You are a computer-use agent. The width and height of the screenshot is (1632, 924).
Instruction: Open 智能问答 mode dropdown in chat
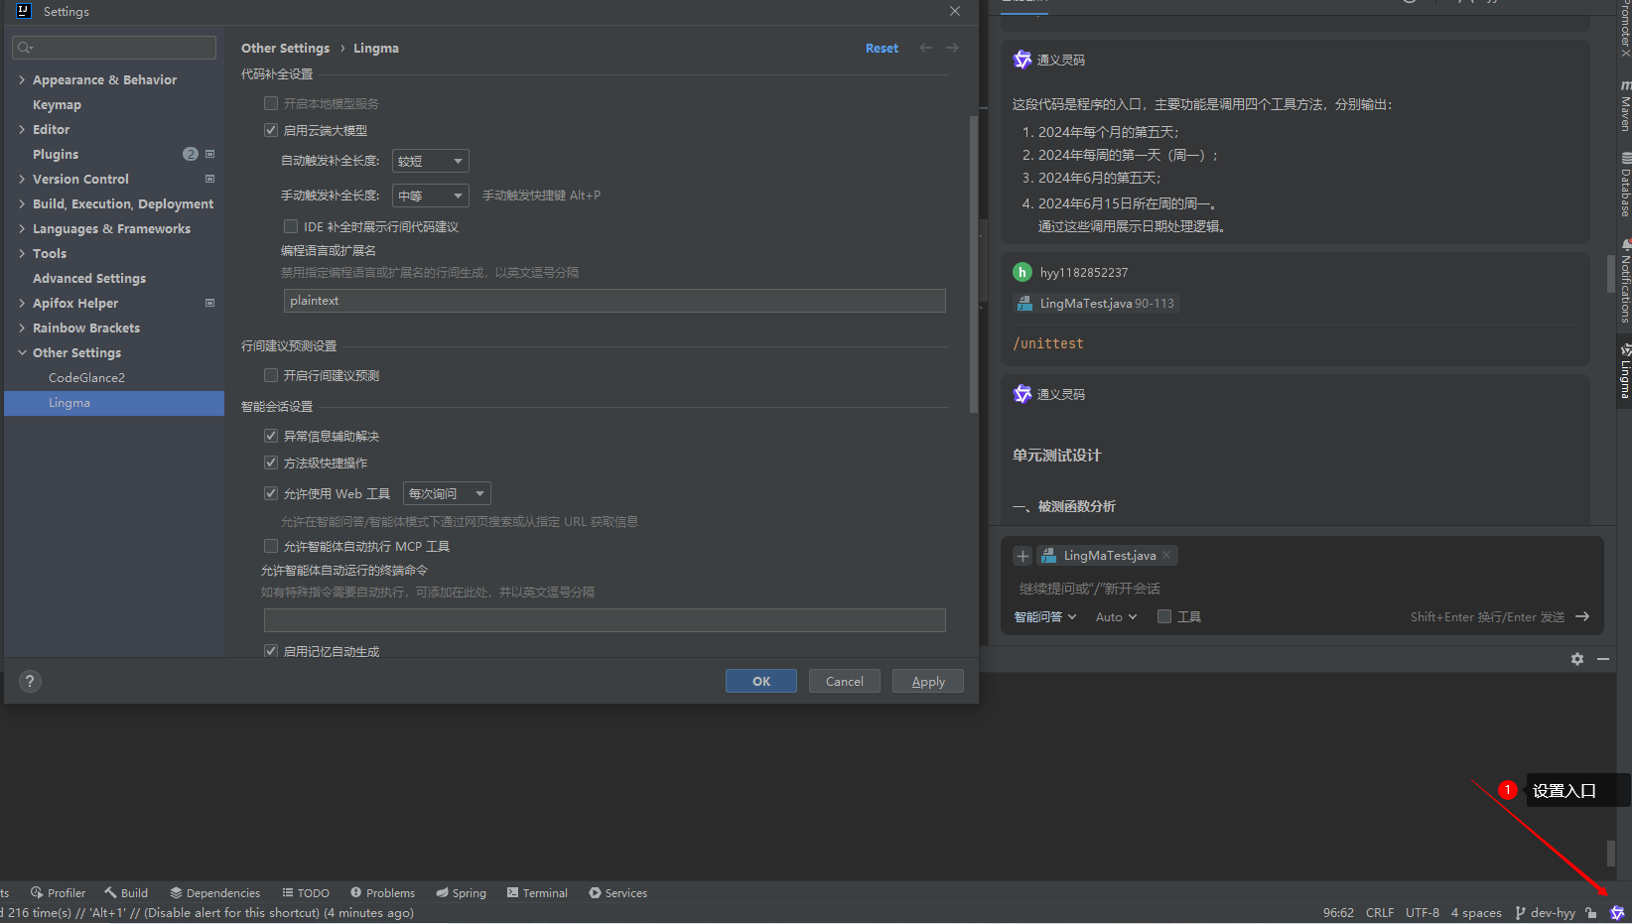tap(1044, 616)
